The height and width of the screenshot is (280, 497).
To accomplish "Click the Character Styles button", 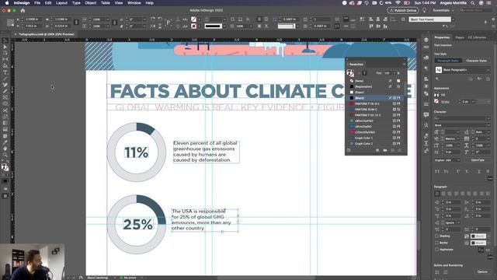I will (x=476, y=61).
